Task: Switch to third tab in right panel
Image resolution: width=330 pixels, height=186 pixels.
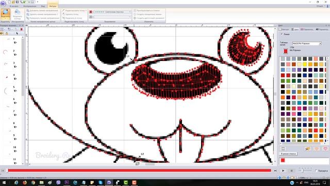Action: (307, 29)
